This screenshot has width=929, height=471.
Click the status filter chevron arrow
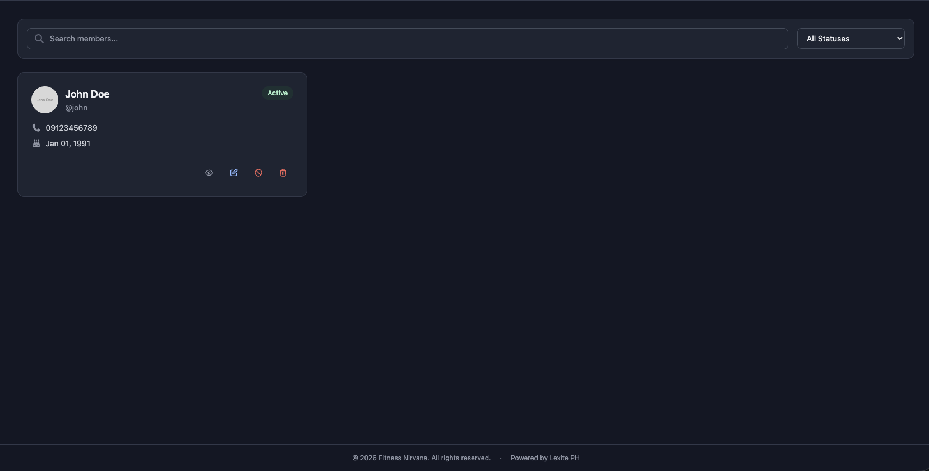tap(899, 39)
